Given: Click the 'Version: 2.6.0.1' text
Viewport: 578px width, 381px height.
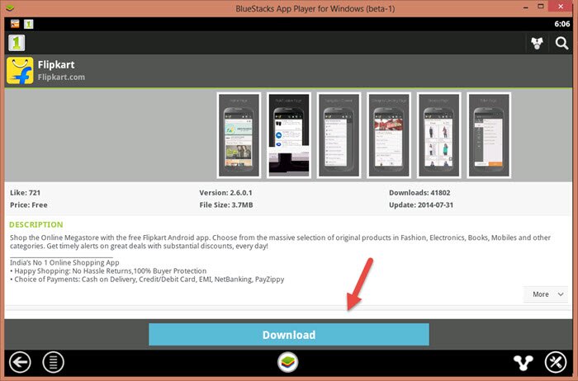Looking at the screenshot, I should [x=225, y=192].
